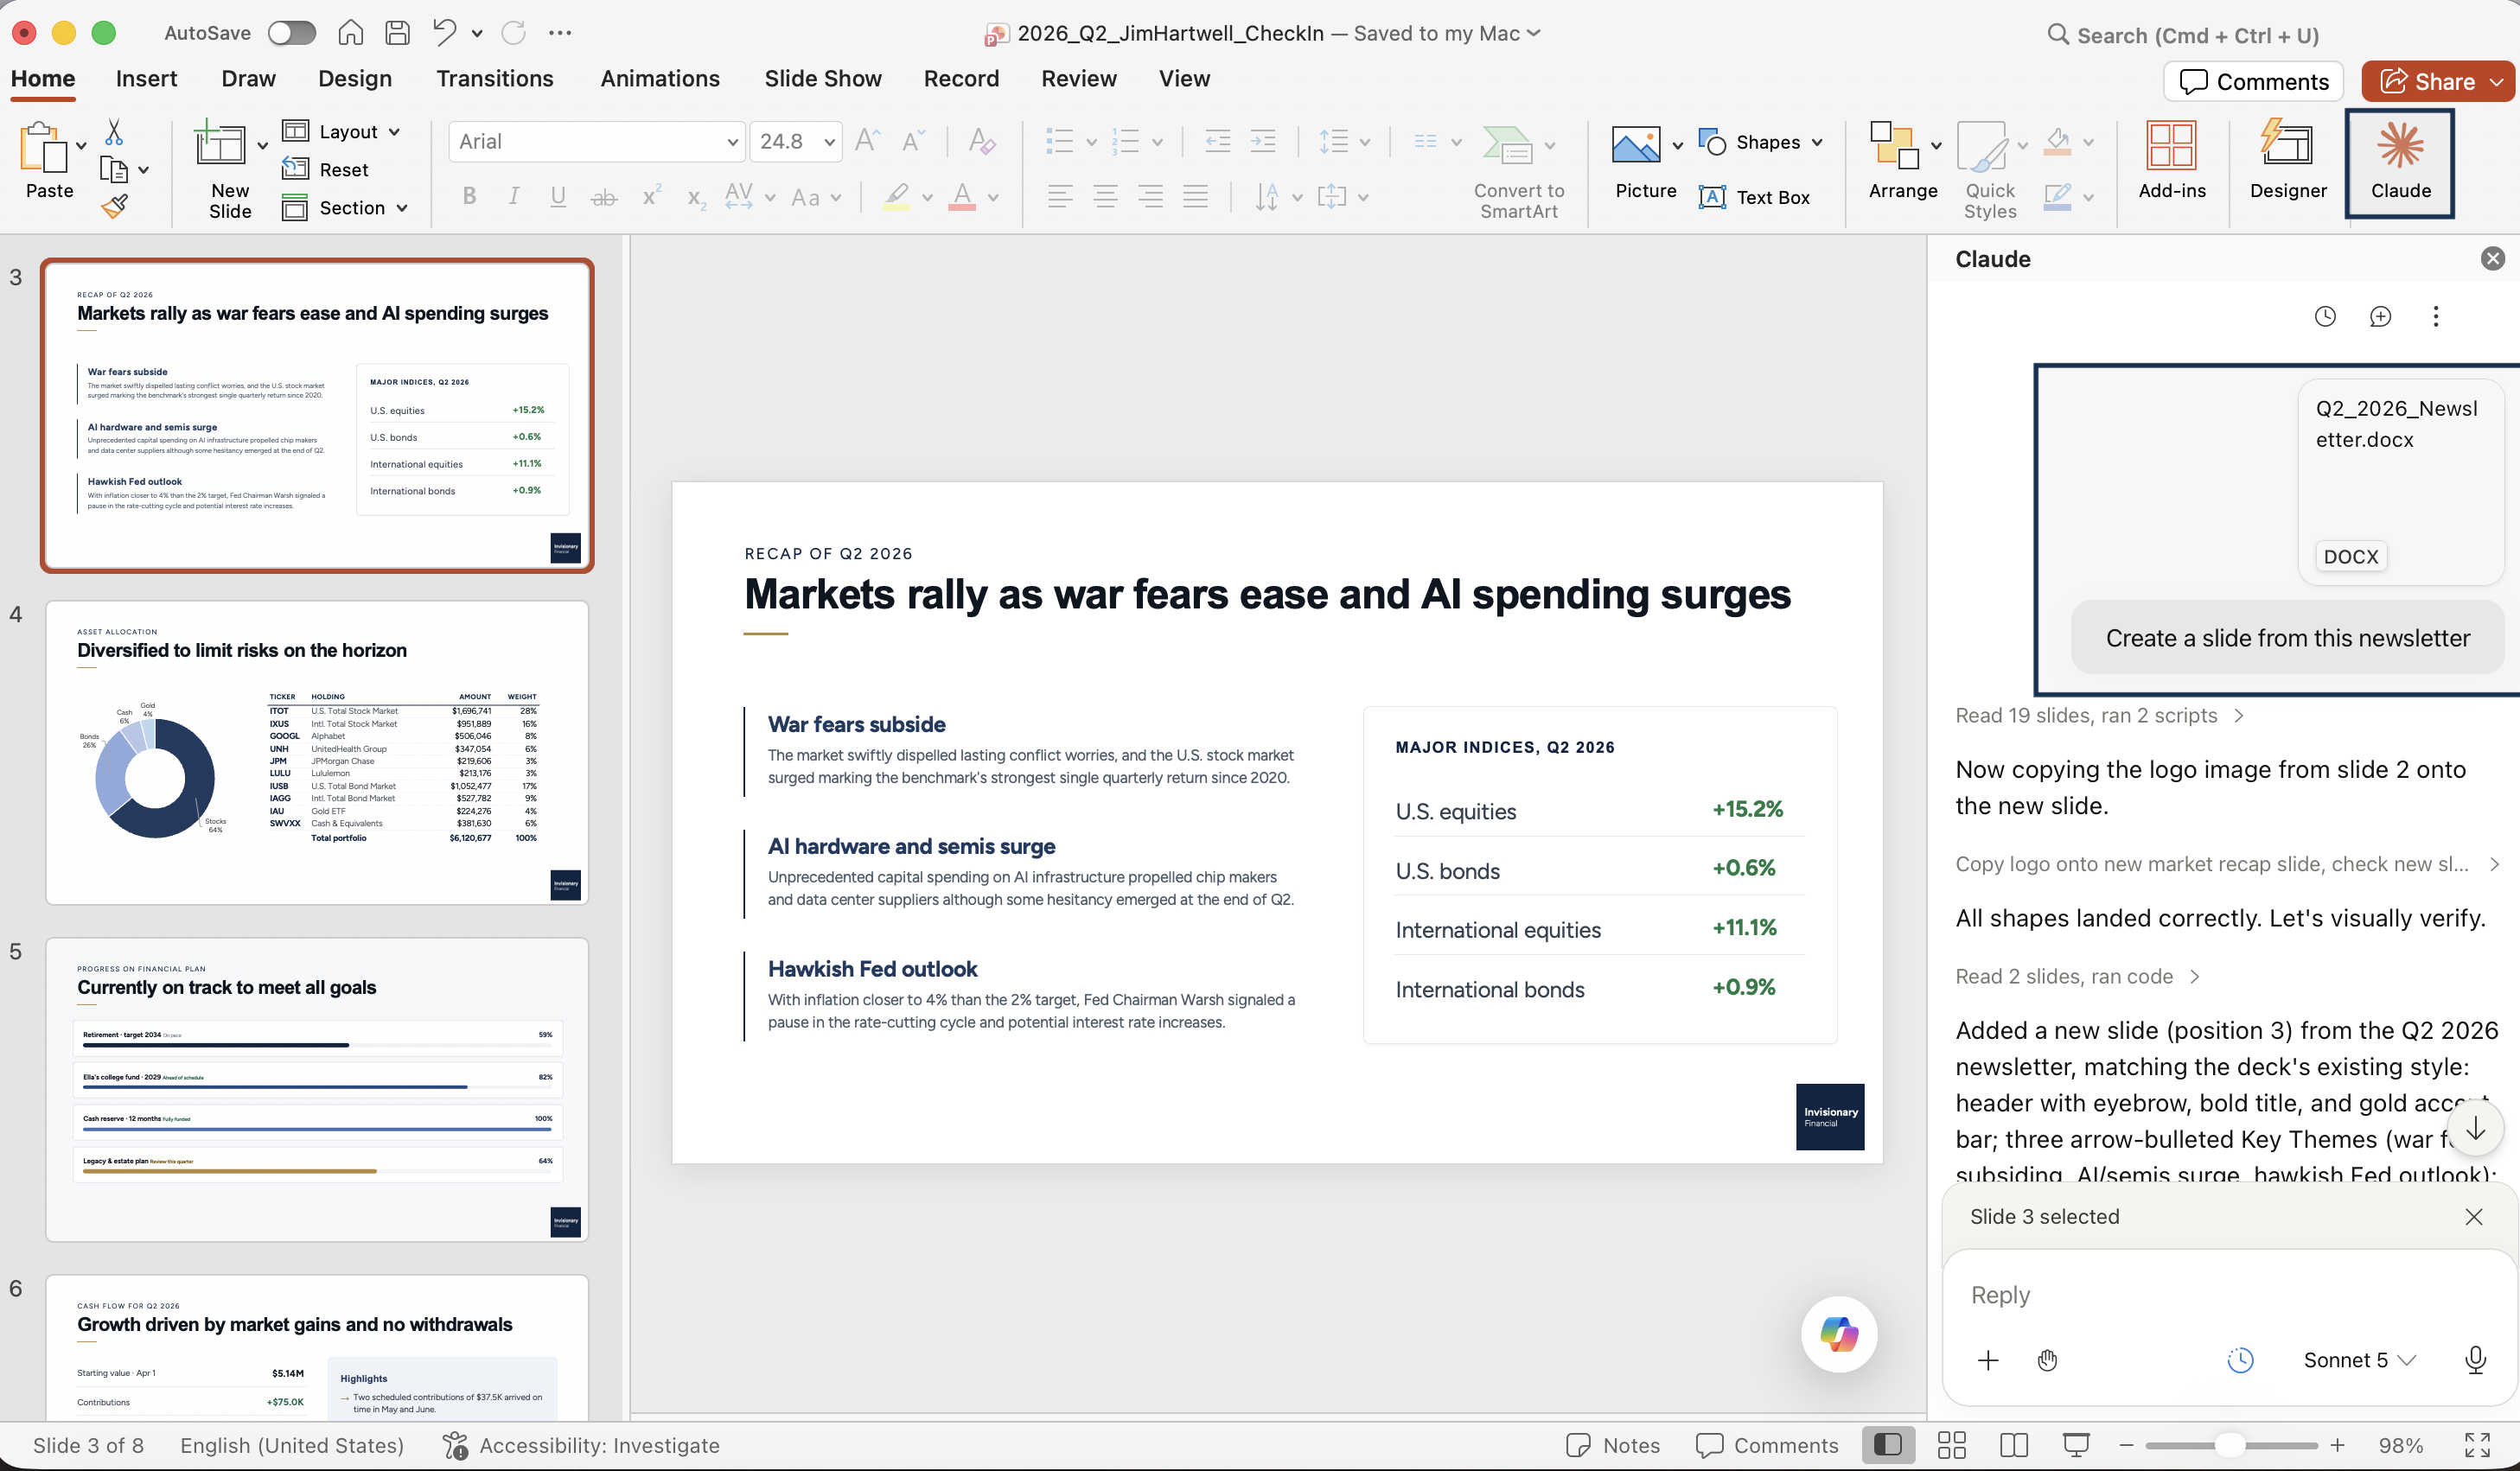Viewport: 2520px width, 1471px height.
Task: Click the Claude ribbon button
Action: point(2400,162)
